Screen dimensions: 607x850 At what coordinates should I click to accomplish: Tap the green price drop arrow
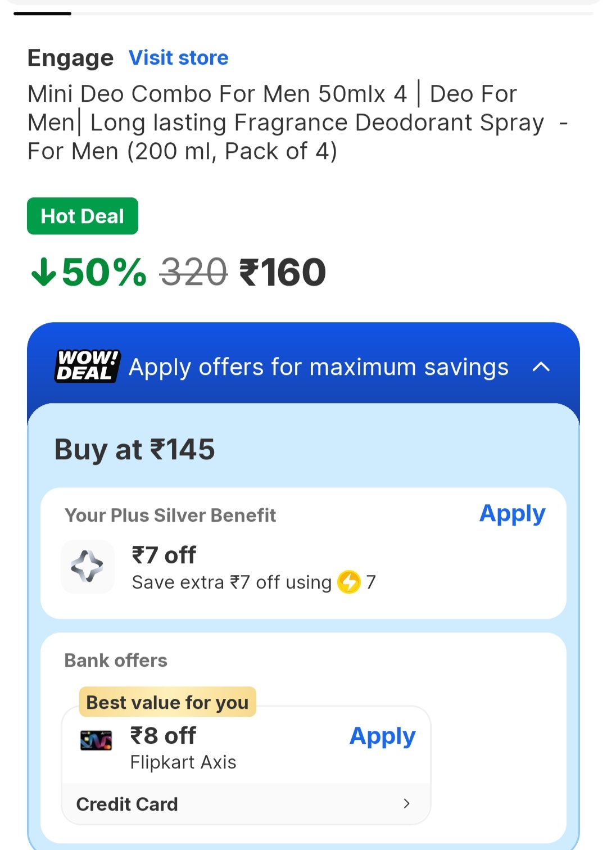[43, 272]
